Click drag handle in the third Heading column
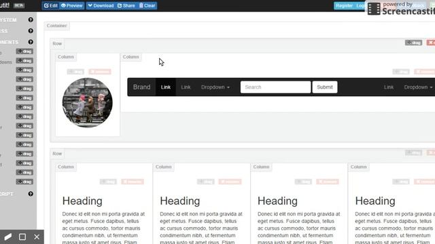The width and height of the screenshot is (435, 244). tap(303, 182)
